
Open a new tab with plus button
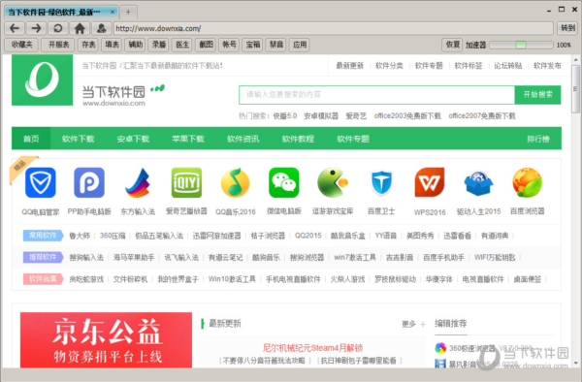[x=128, y=13]
